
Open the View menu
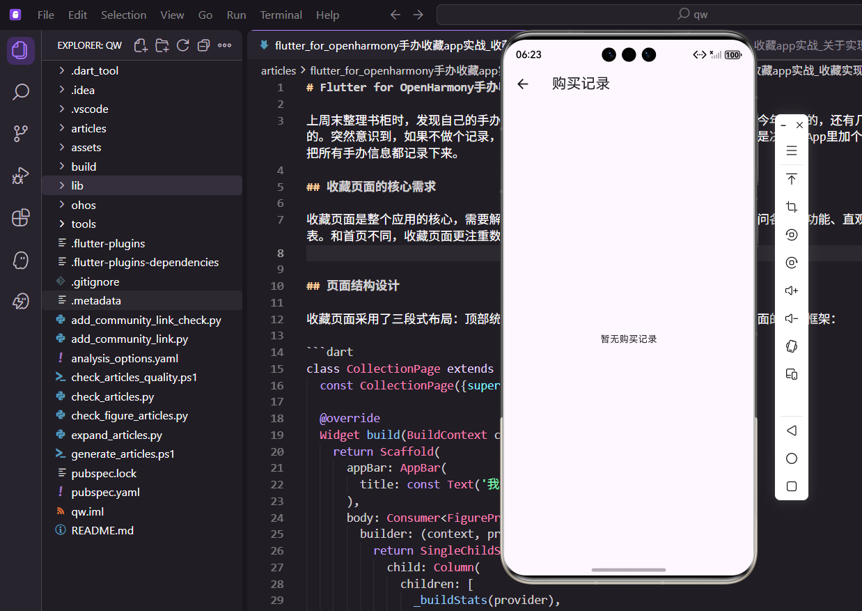coord(173,15)
